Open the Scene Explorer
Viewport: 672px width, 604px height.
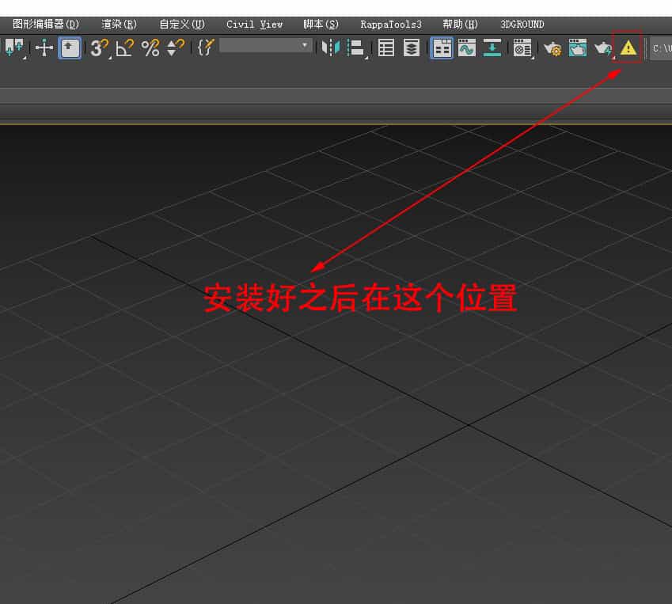(x=386, y=48)
